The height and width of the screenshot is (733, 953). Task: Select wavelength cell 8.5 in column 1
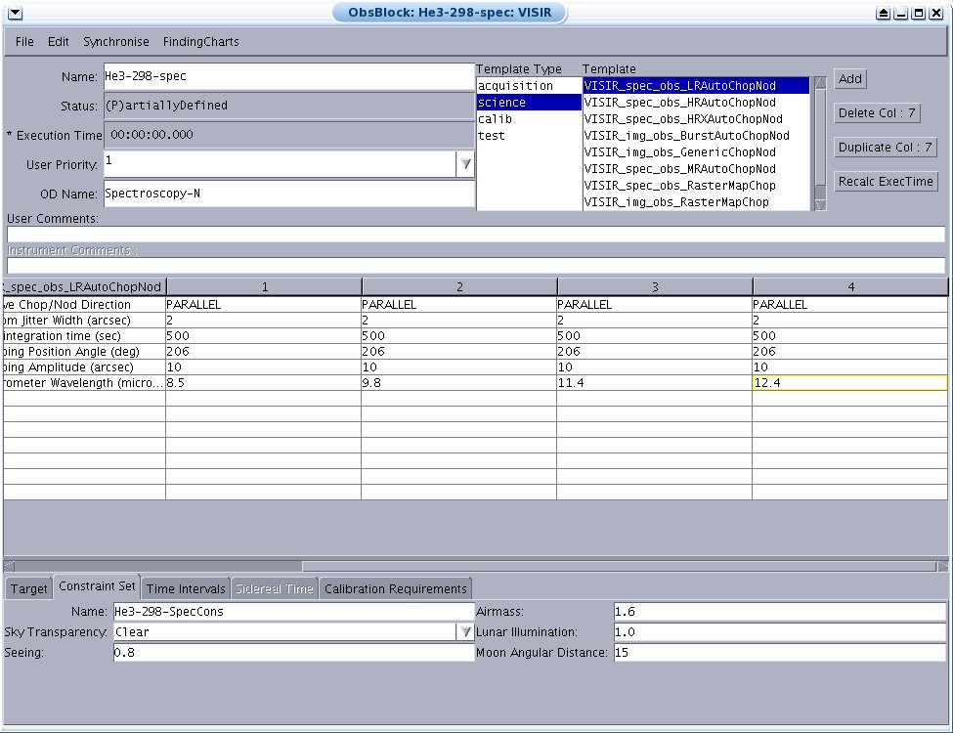click(x=264, y=383)
